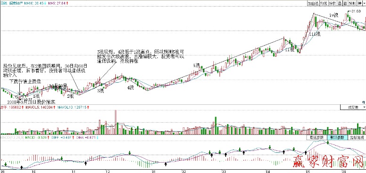Click the 叠 overlay chart icon

[x=340, y=3]
